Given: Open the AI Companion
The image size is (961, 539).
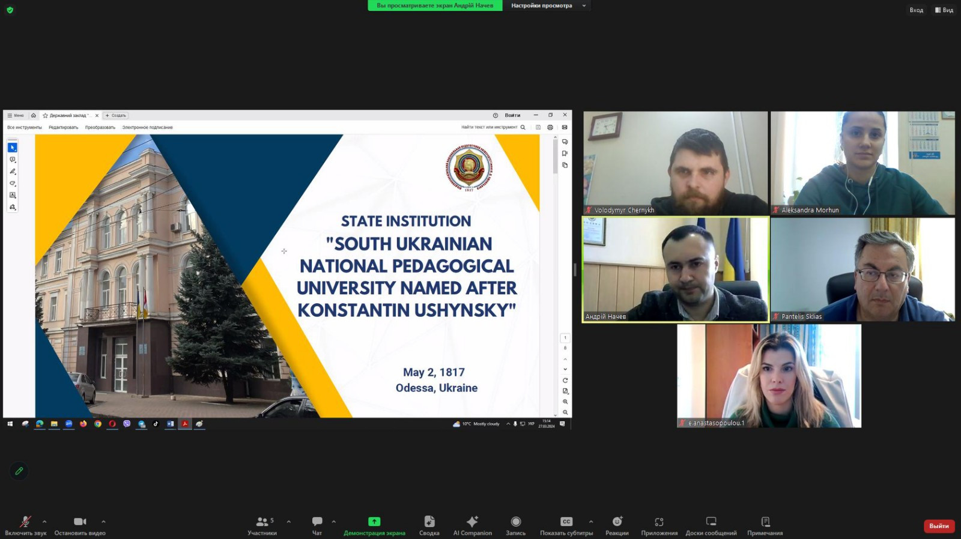Looking at the screenshot, I should [472, 525].
